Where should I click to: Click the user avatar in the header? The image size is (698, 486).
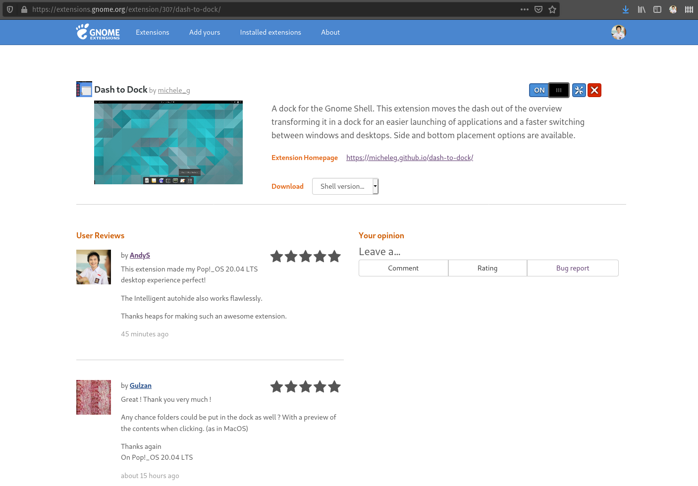[619, 32]
